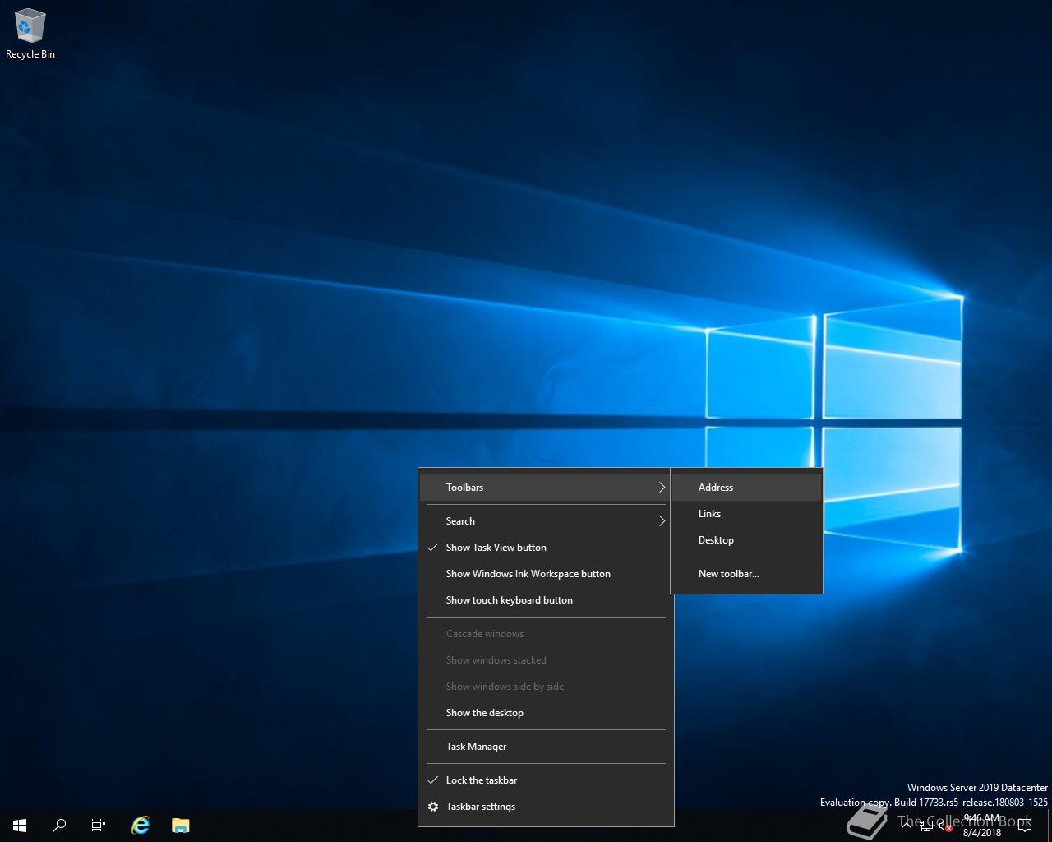Click the greyed Cascade windows entry
This screenshot has width=1052, height=842.
pyautogui.click(x=546, y=634)
